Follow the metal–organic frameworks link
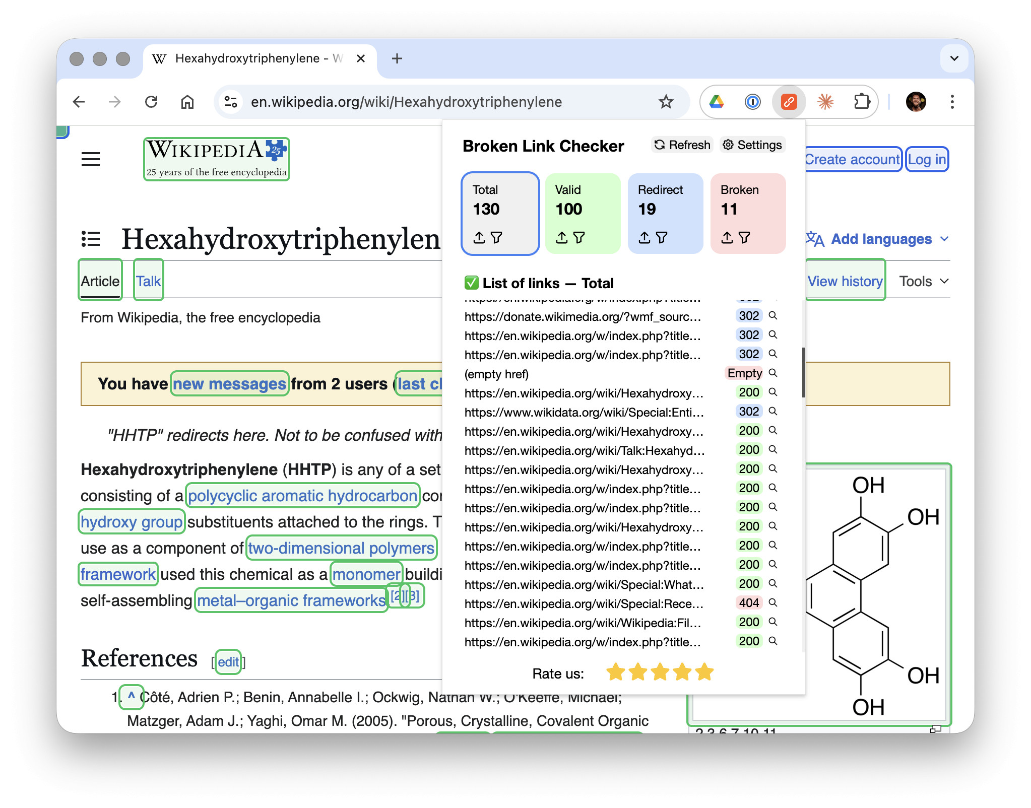1031x808 pixels. 291,600
